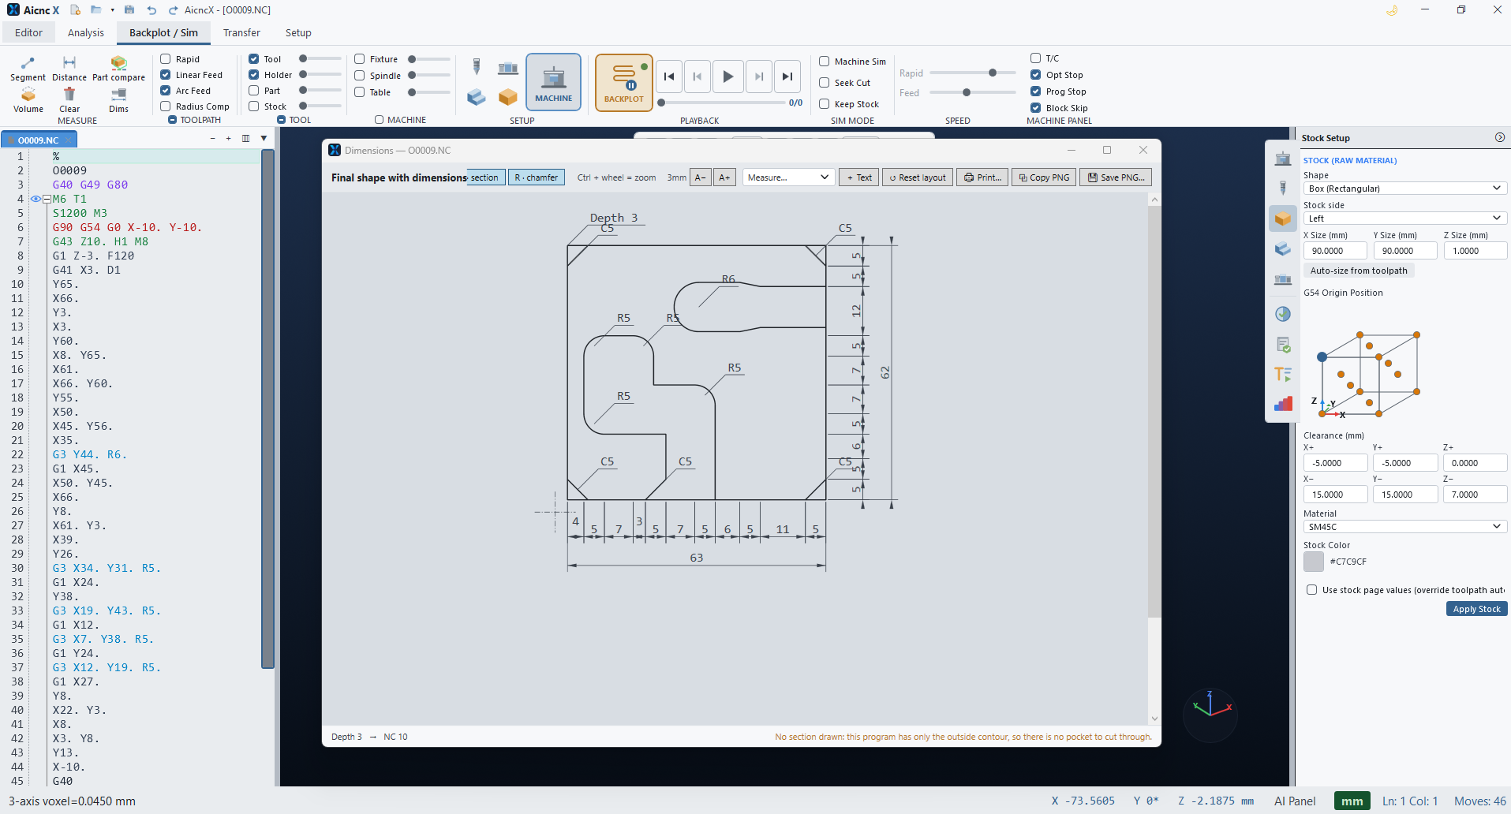Step playback one move backward
The image size is (1511, 814).
698,77
